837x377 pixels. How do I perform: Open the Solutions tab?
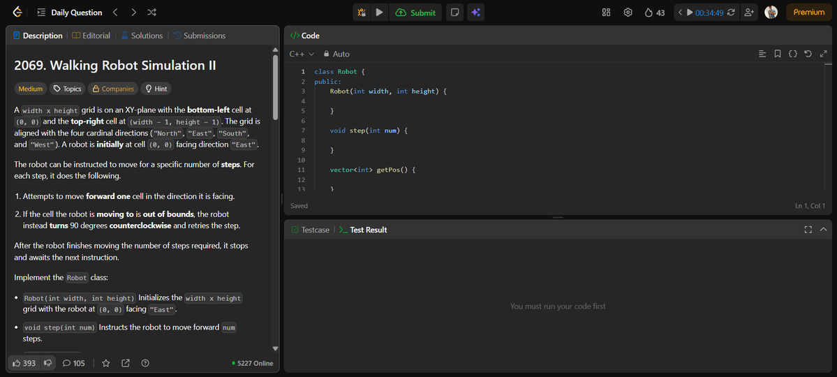pyautogui.click(x=142, y=36)
